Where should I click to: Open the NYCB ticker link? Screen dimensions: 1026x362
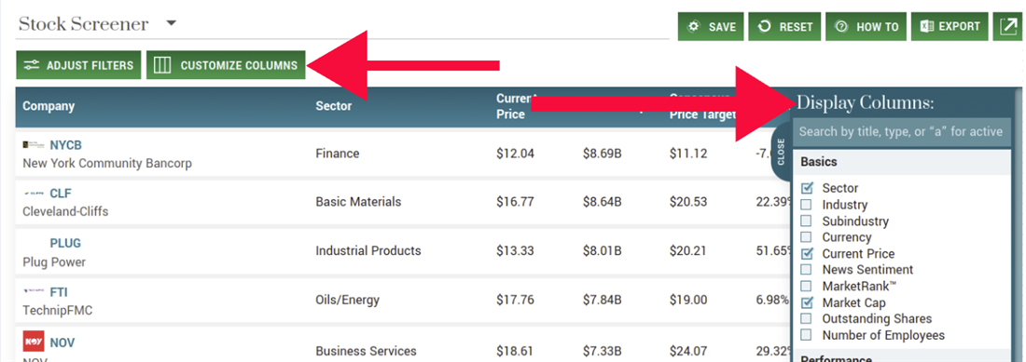point(65,145)
